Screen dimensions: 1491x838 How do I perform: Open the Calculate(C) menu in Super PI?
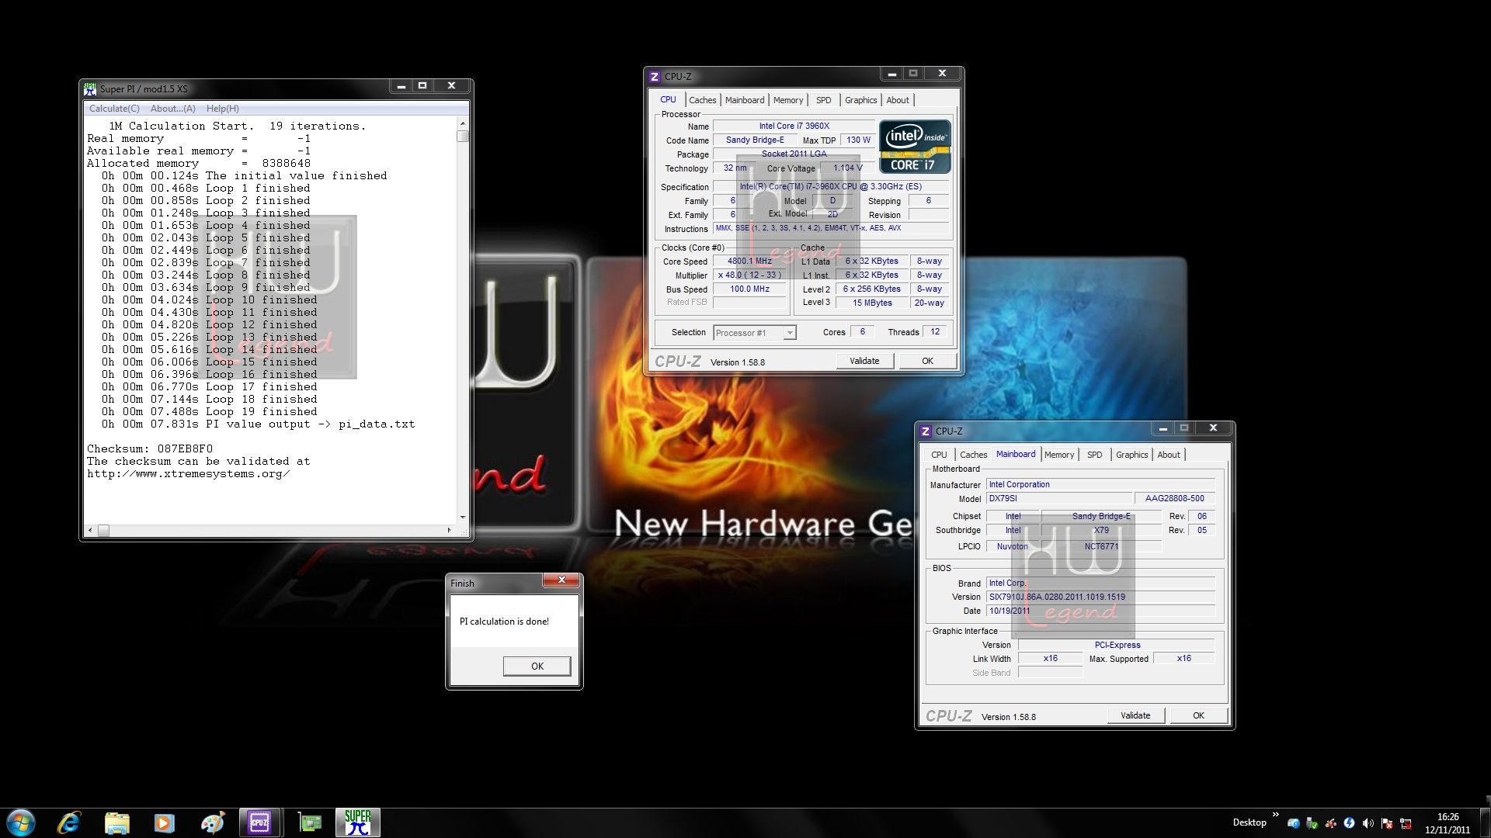click(x=114, y=109)
